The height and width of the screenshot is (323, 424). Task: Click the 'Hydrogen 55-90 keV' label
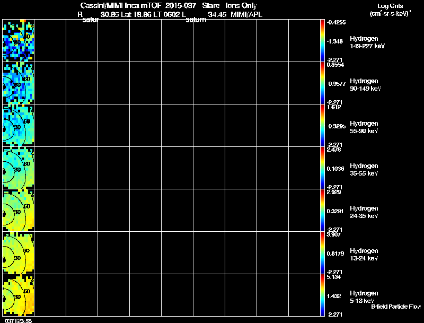pos(364,127)
